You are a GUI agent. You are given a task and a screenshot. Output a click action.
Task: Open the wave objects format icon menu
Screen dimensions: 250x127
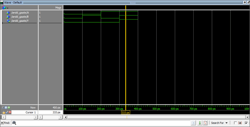pos(5,8)
